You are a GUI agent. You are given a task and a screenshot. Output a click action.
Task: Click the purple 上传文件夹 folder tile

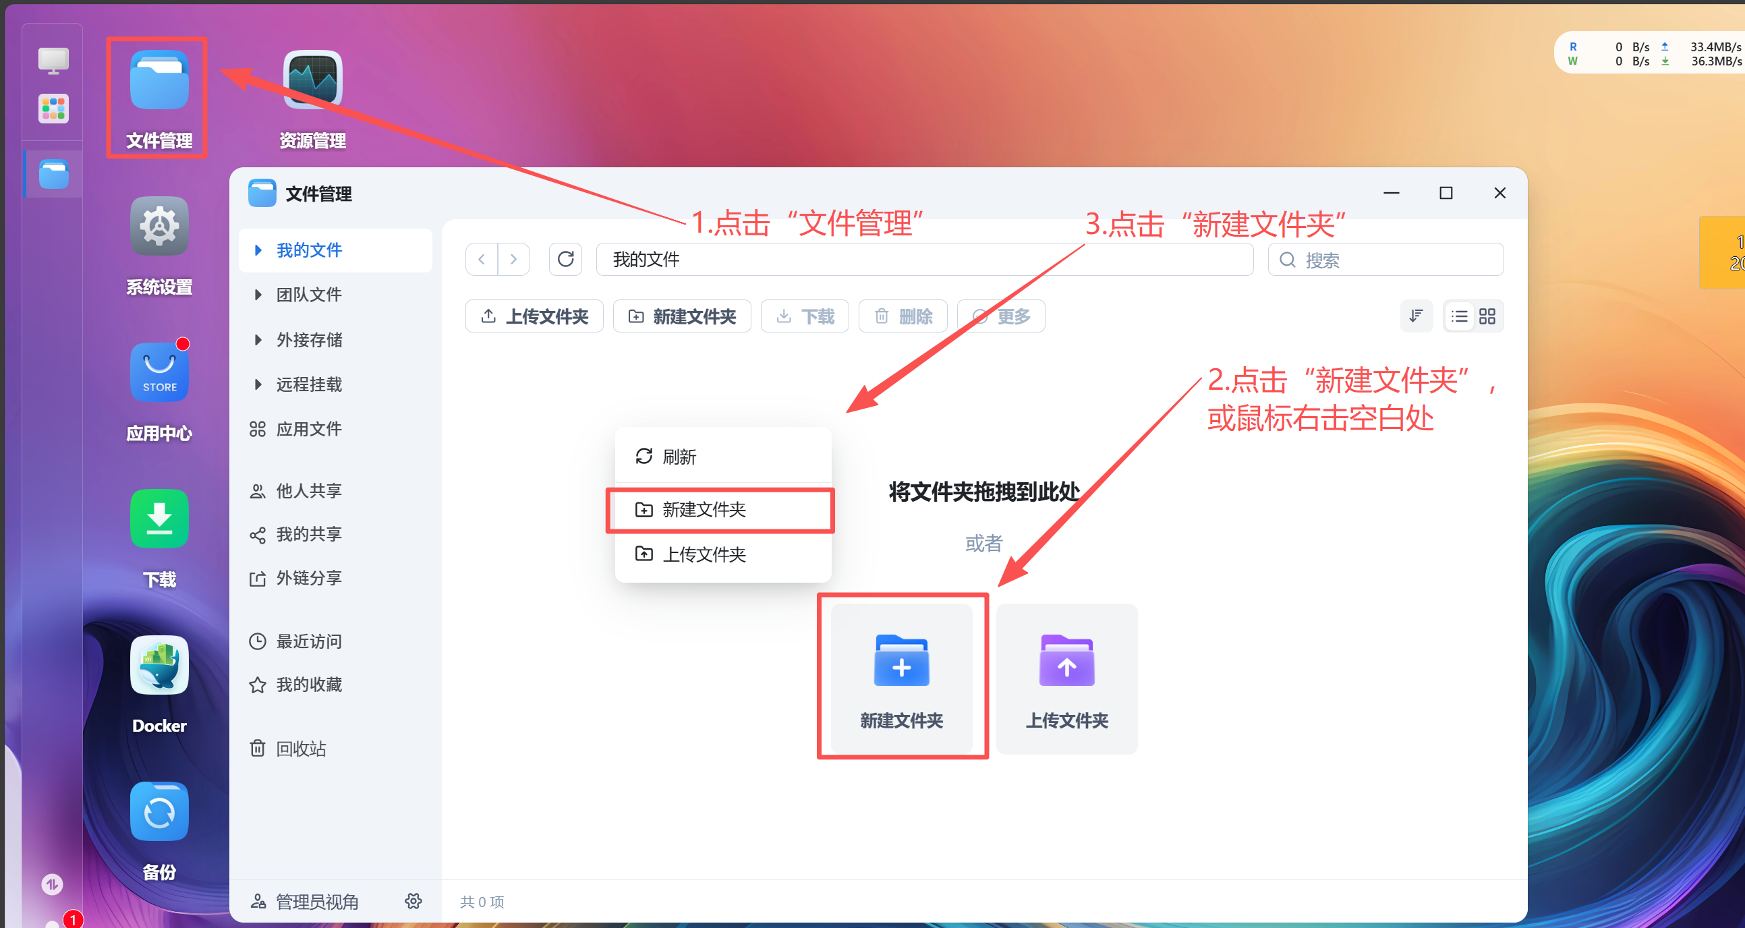coord(1066,678)
